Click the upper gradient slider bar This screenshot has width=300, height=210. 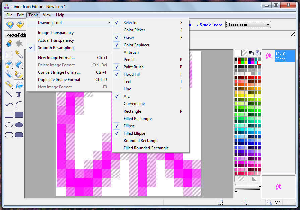[248, 185]
